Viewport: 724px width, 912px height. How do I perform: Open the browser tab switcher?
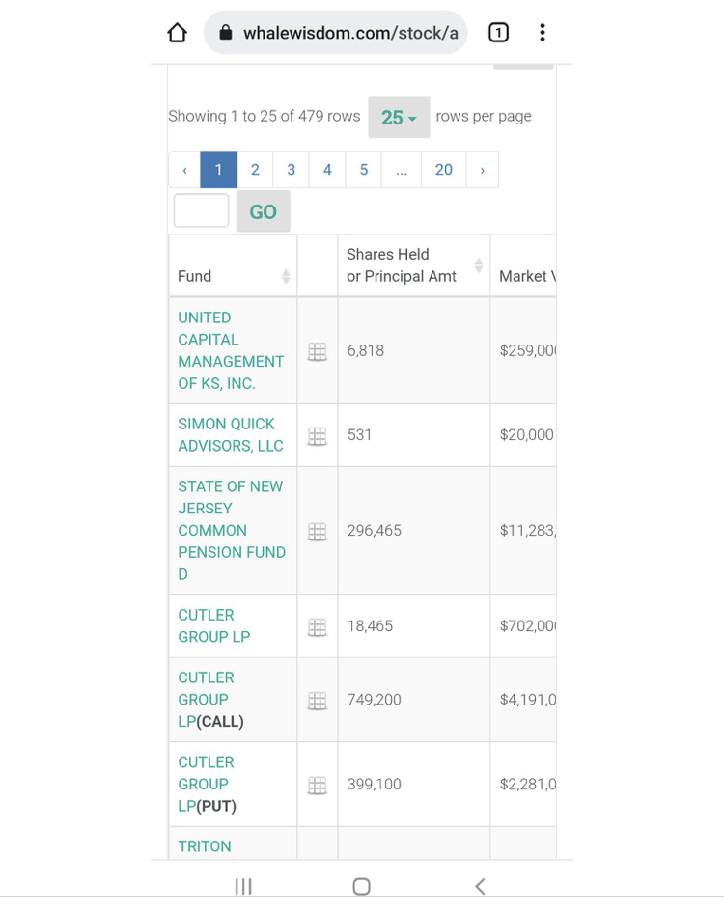[x=498, y=33]
